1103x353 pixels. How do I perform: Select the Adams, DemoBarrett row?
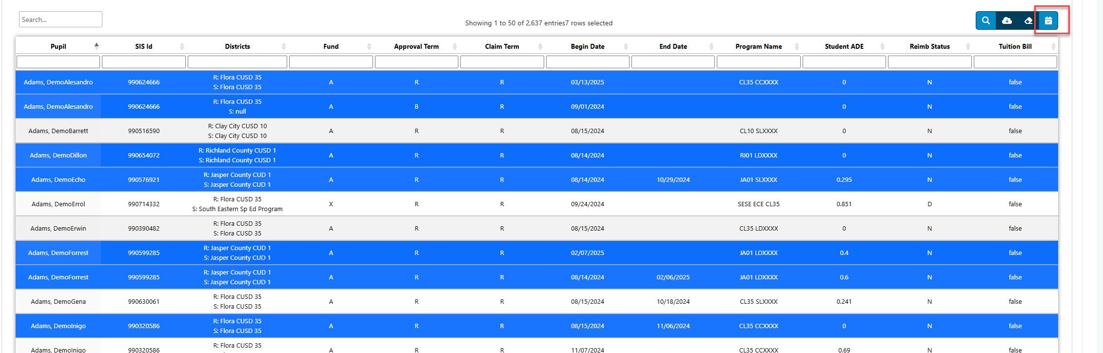pyautogui.click(x=537, y=131)
